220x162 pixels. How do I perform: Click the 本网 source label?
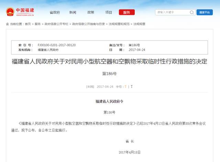point(90,87)
